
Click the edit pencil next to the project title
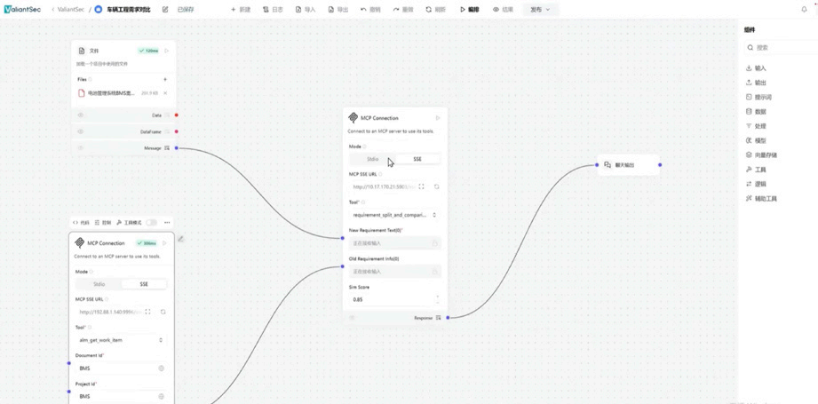pyautogui.click(x=165, y=10)
